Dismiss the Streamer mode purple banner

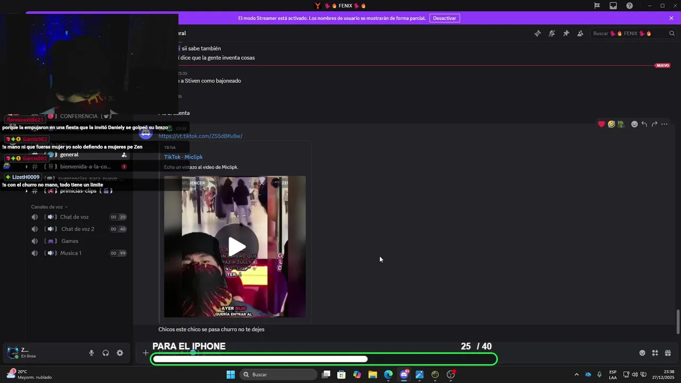[671, 18]
